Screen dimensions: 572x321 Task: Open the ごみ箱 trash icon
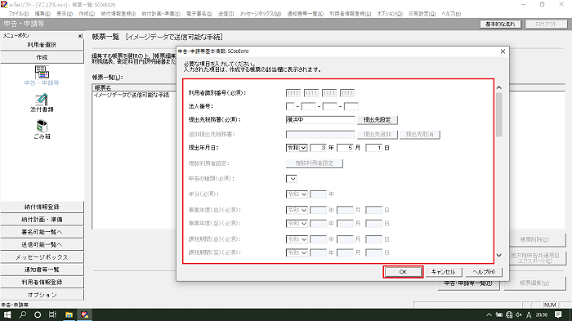click(x=42, y=130)
